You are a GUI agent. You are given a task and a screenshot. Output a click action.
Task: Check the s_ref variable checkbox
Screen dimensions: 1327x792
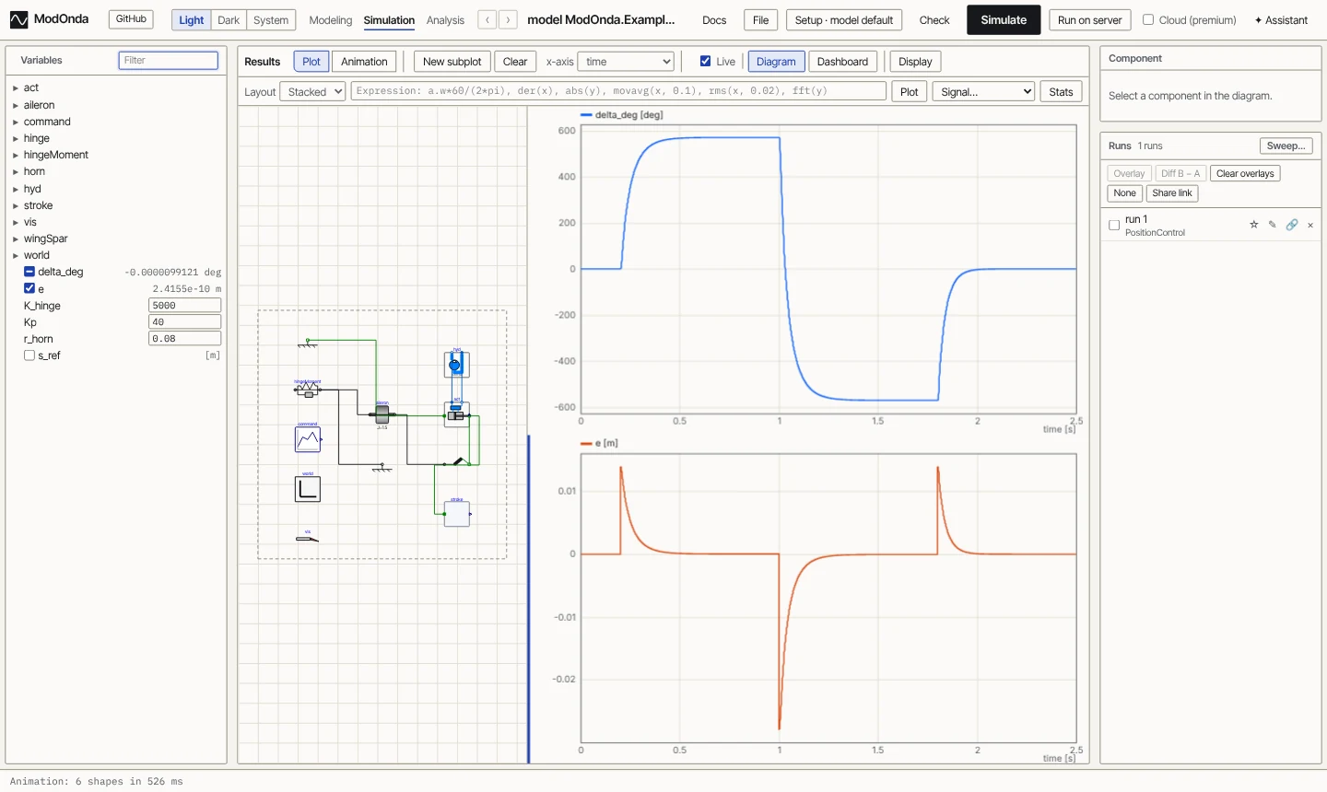tap(29, 355)
